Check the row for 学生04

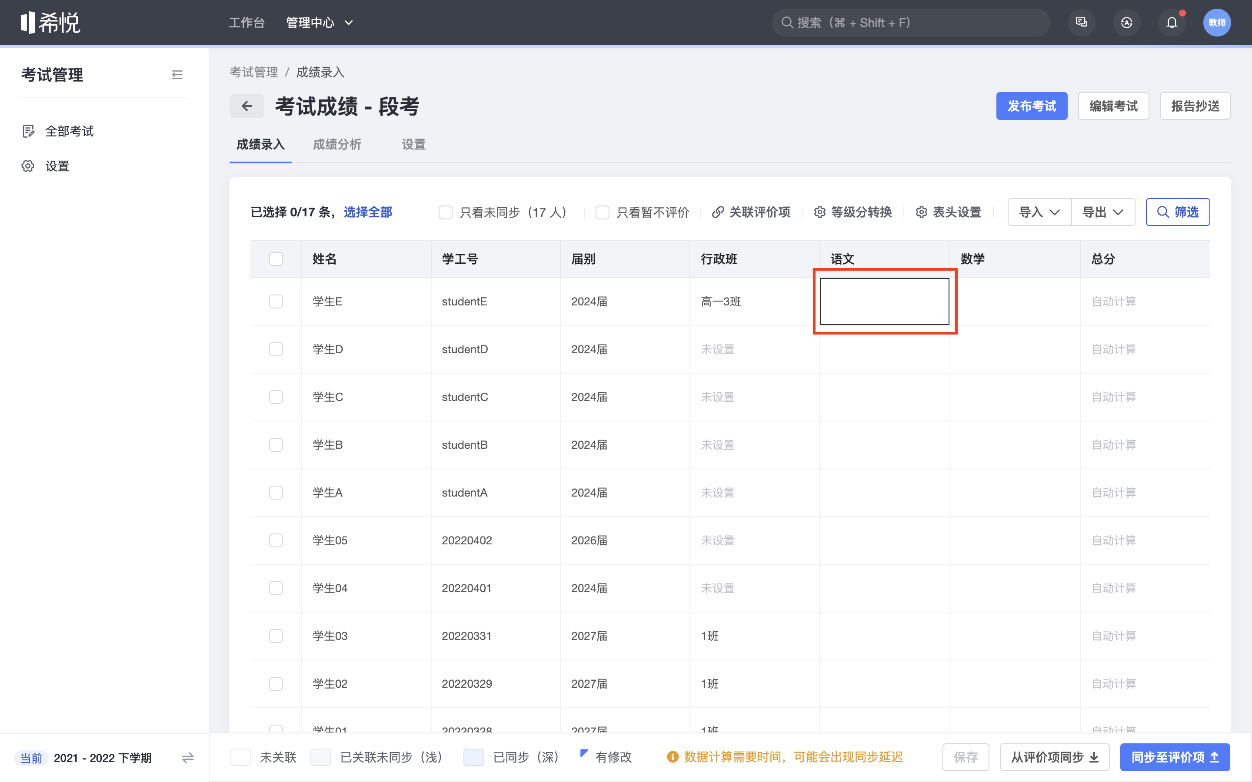click(276, 588)
